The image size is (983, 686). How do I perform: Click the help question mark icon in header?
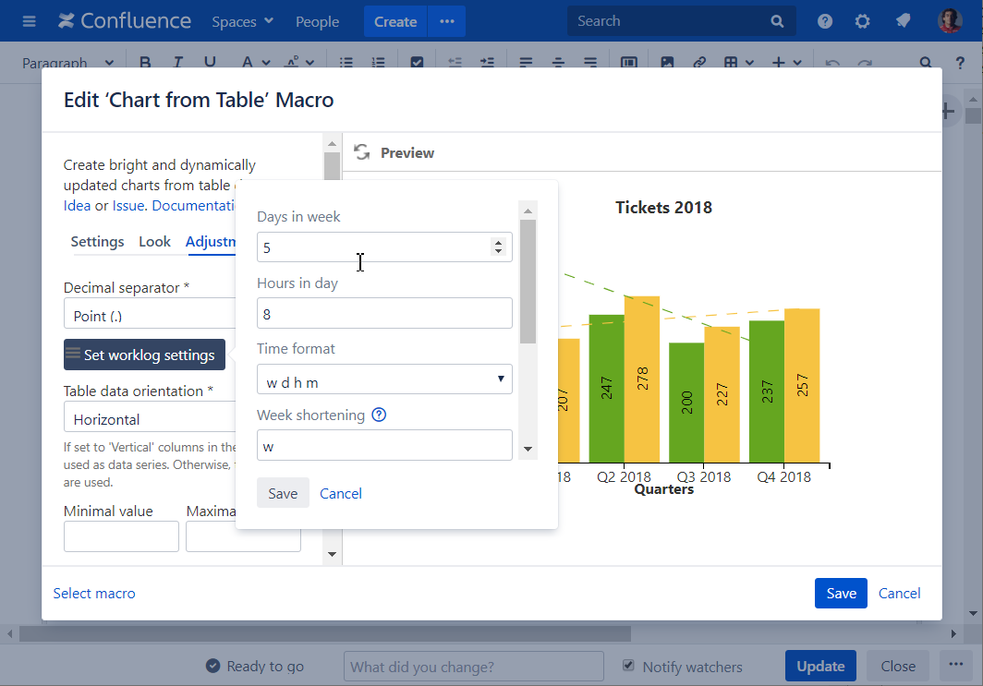click(x=825, y=21)
